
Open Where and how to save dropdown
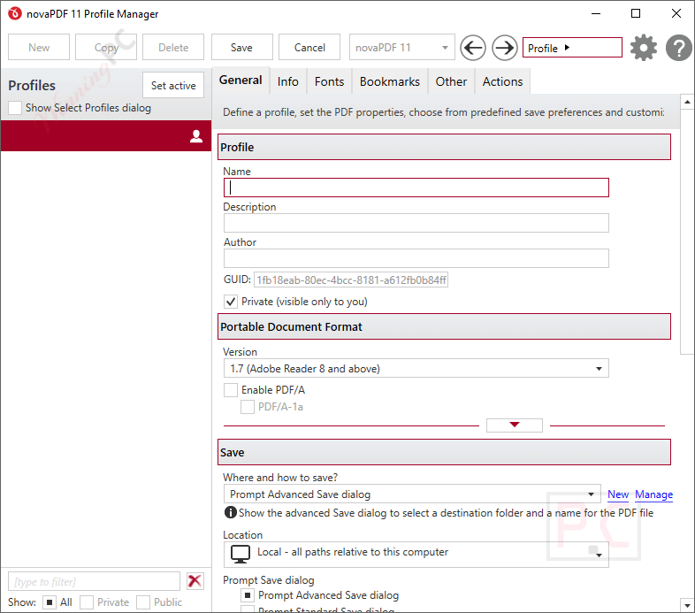pyautogui.click(x=412, y=494)
